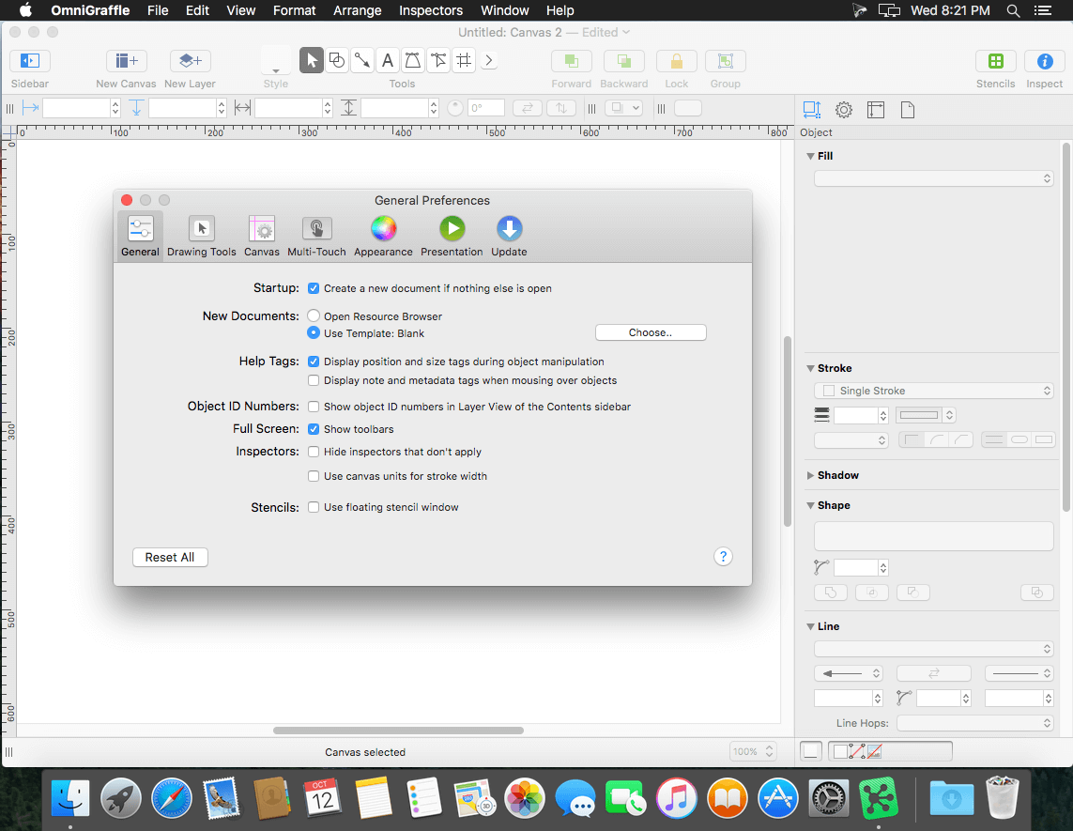Switch to Multi-Touch preferences tab

tap(317, 237)
